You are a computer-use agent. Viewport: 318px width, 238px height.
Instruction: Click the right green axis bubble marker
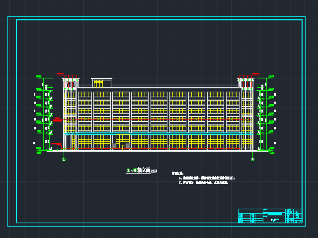(x=252, y=159)
